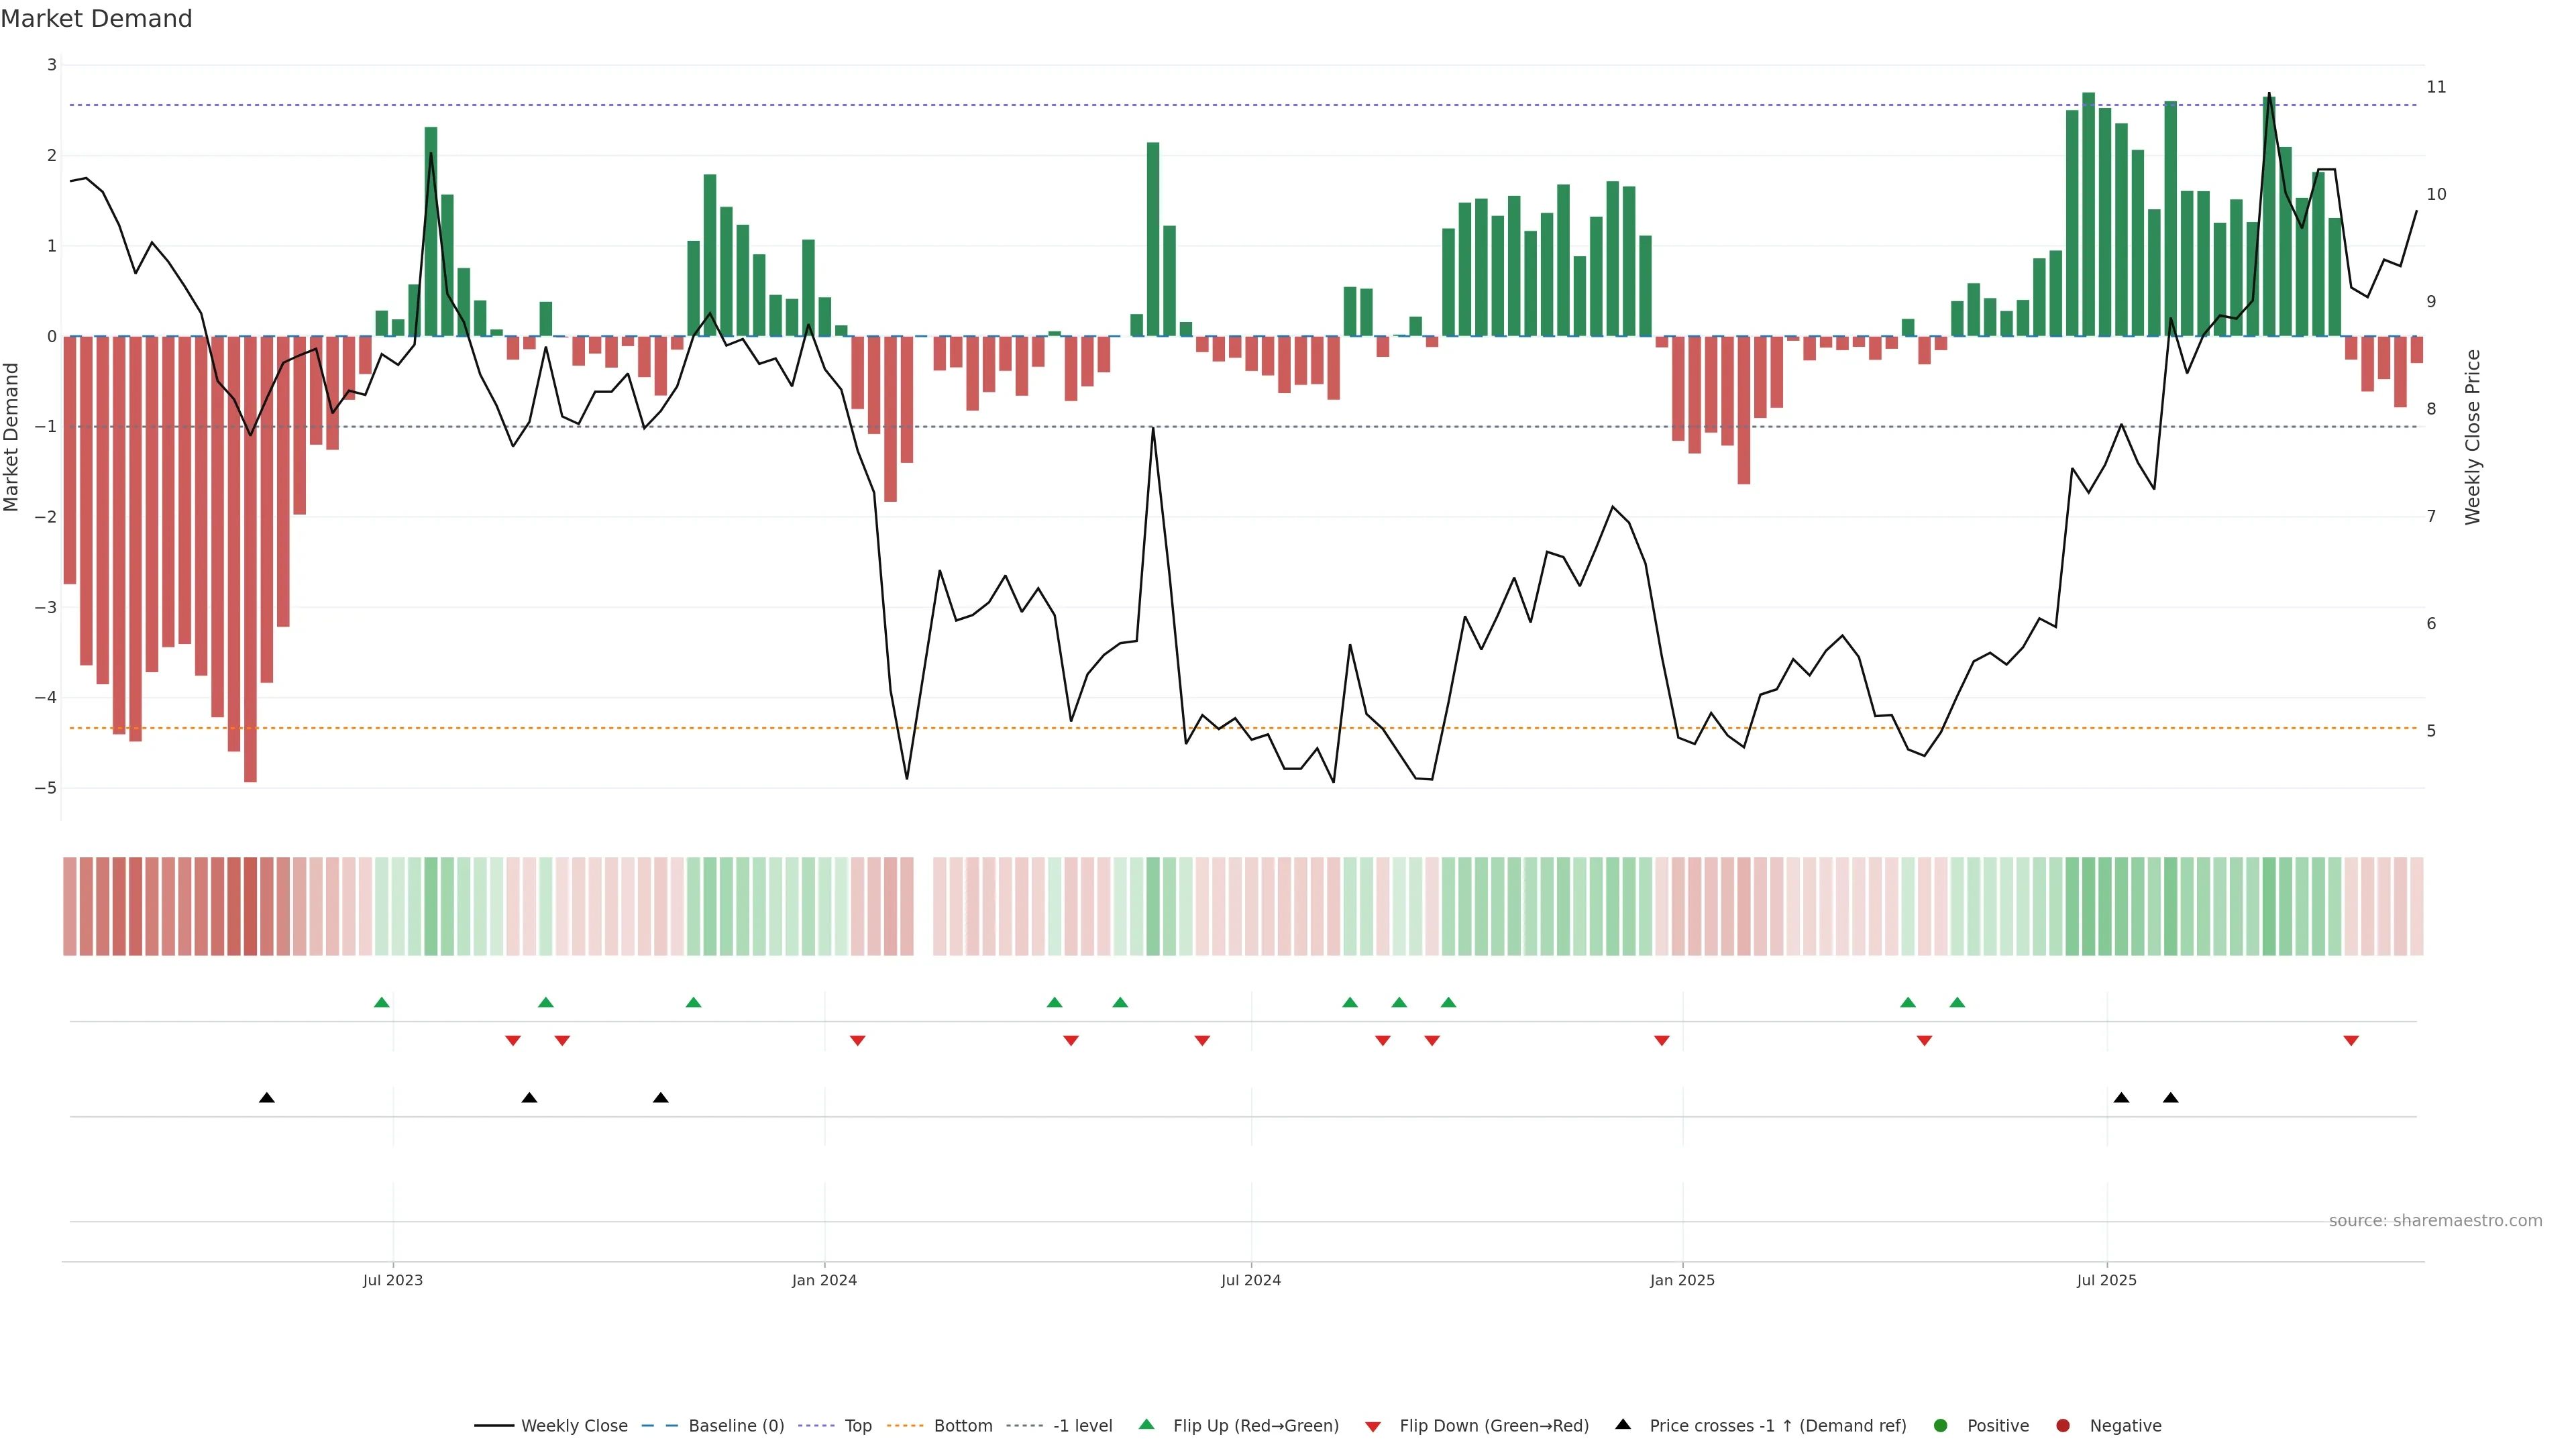
Task: Click the Market Demand chart title
Action: [x=96, y=19]
